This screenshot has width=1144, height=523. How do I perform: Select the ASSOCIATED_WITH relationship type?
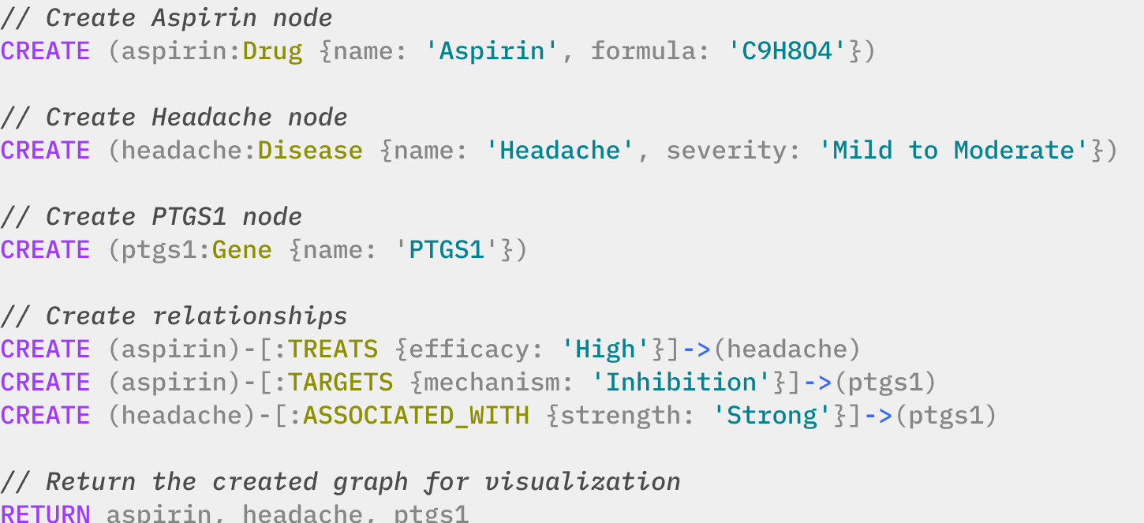417,416
